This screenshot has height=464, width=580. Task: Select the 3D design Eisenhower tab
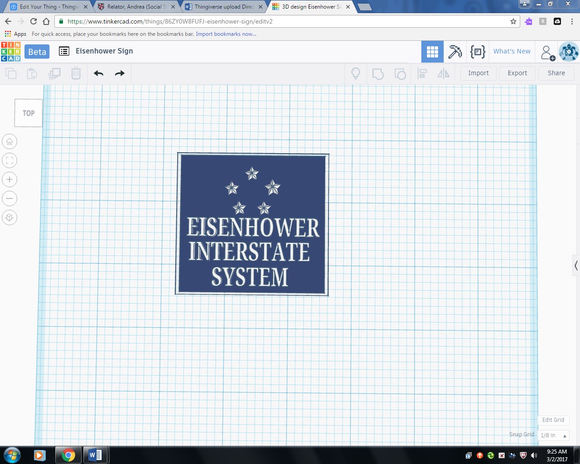pyautogui.click(x=311, y=7)
